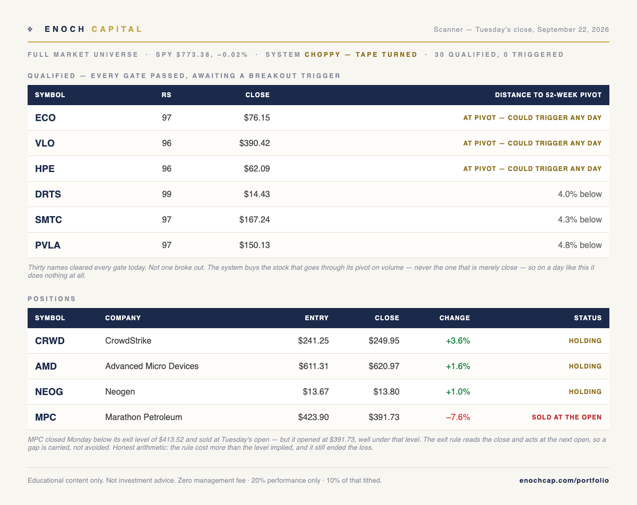Click NEOG entry price $13.67

[316, 392]
